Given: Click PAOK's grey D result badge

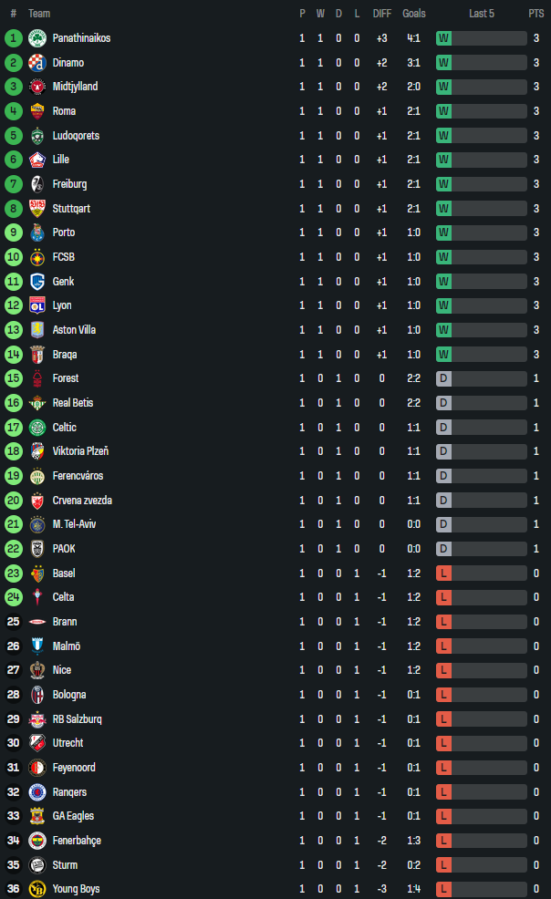Looking at the screenshot, I should point(444,549).
